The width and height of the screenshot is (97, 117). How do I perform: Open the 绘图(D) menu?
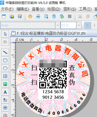pos(54,9)
